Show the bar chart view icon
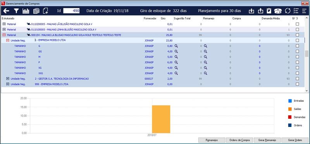This screenshot has height=144, width=310. (26, 11)
